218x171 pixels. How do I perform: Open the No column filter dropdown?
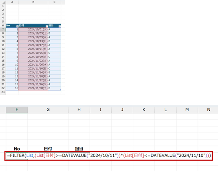[x=17, y=26]
